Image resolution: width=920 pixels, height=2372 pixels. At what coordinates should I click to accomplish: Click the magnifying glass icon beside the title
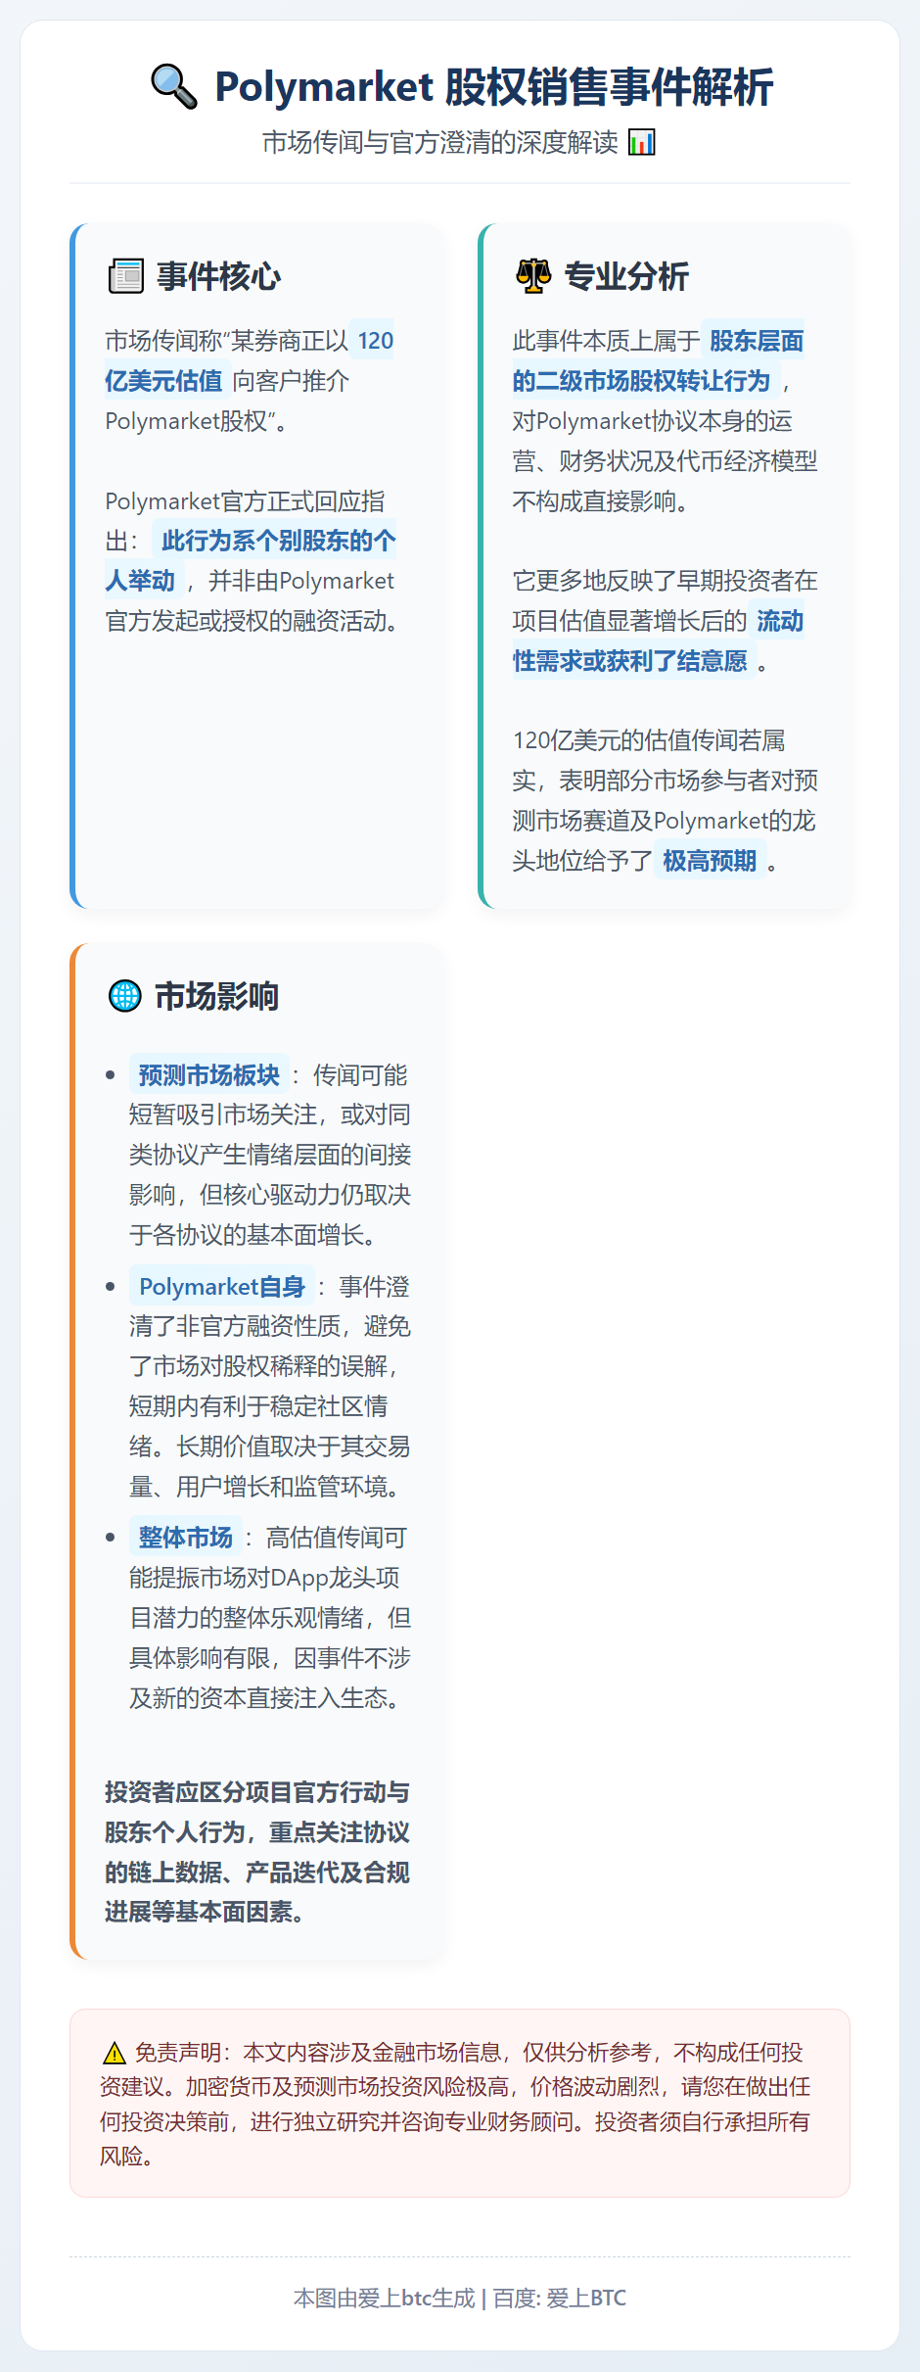(174, 86)
